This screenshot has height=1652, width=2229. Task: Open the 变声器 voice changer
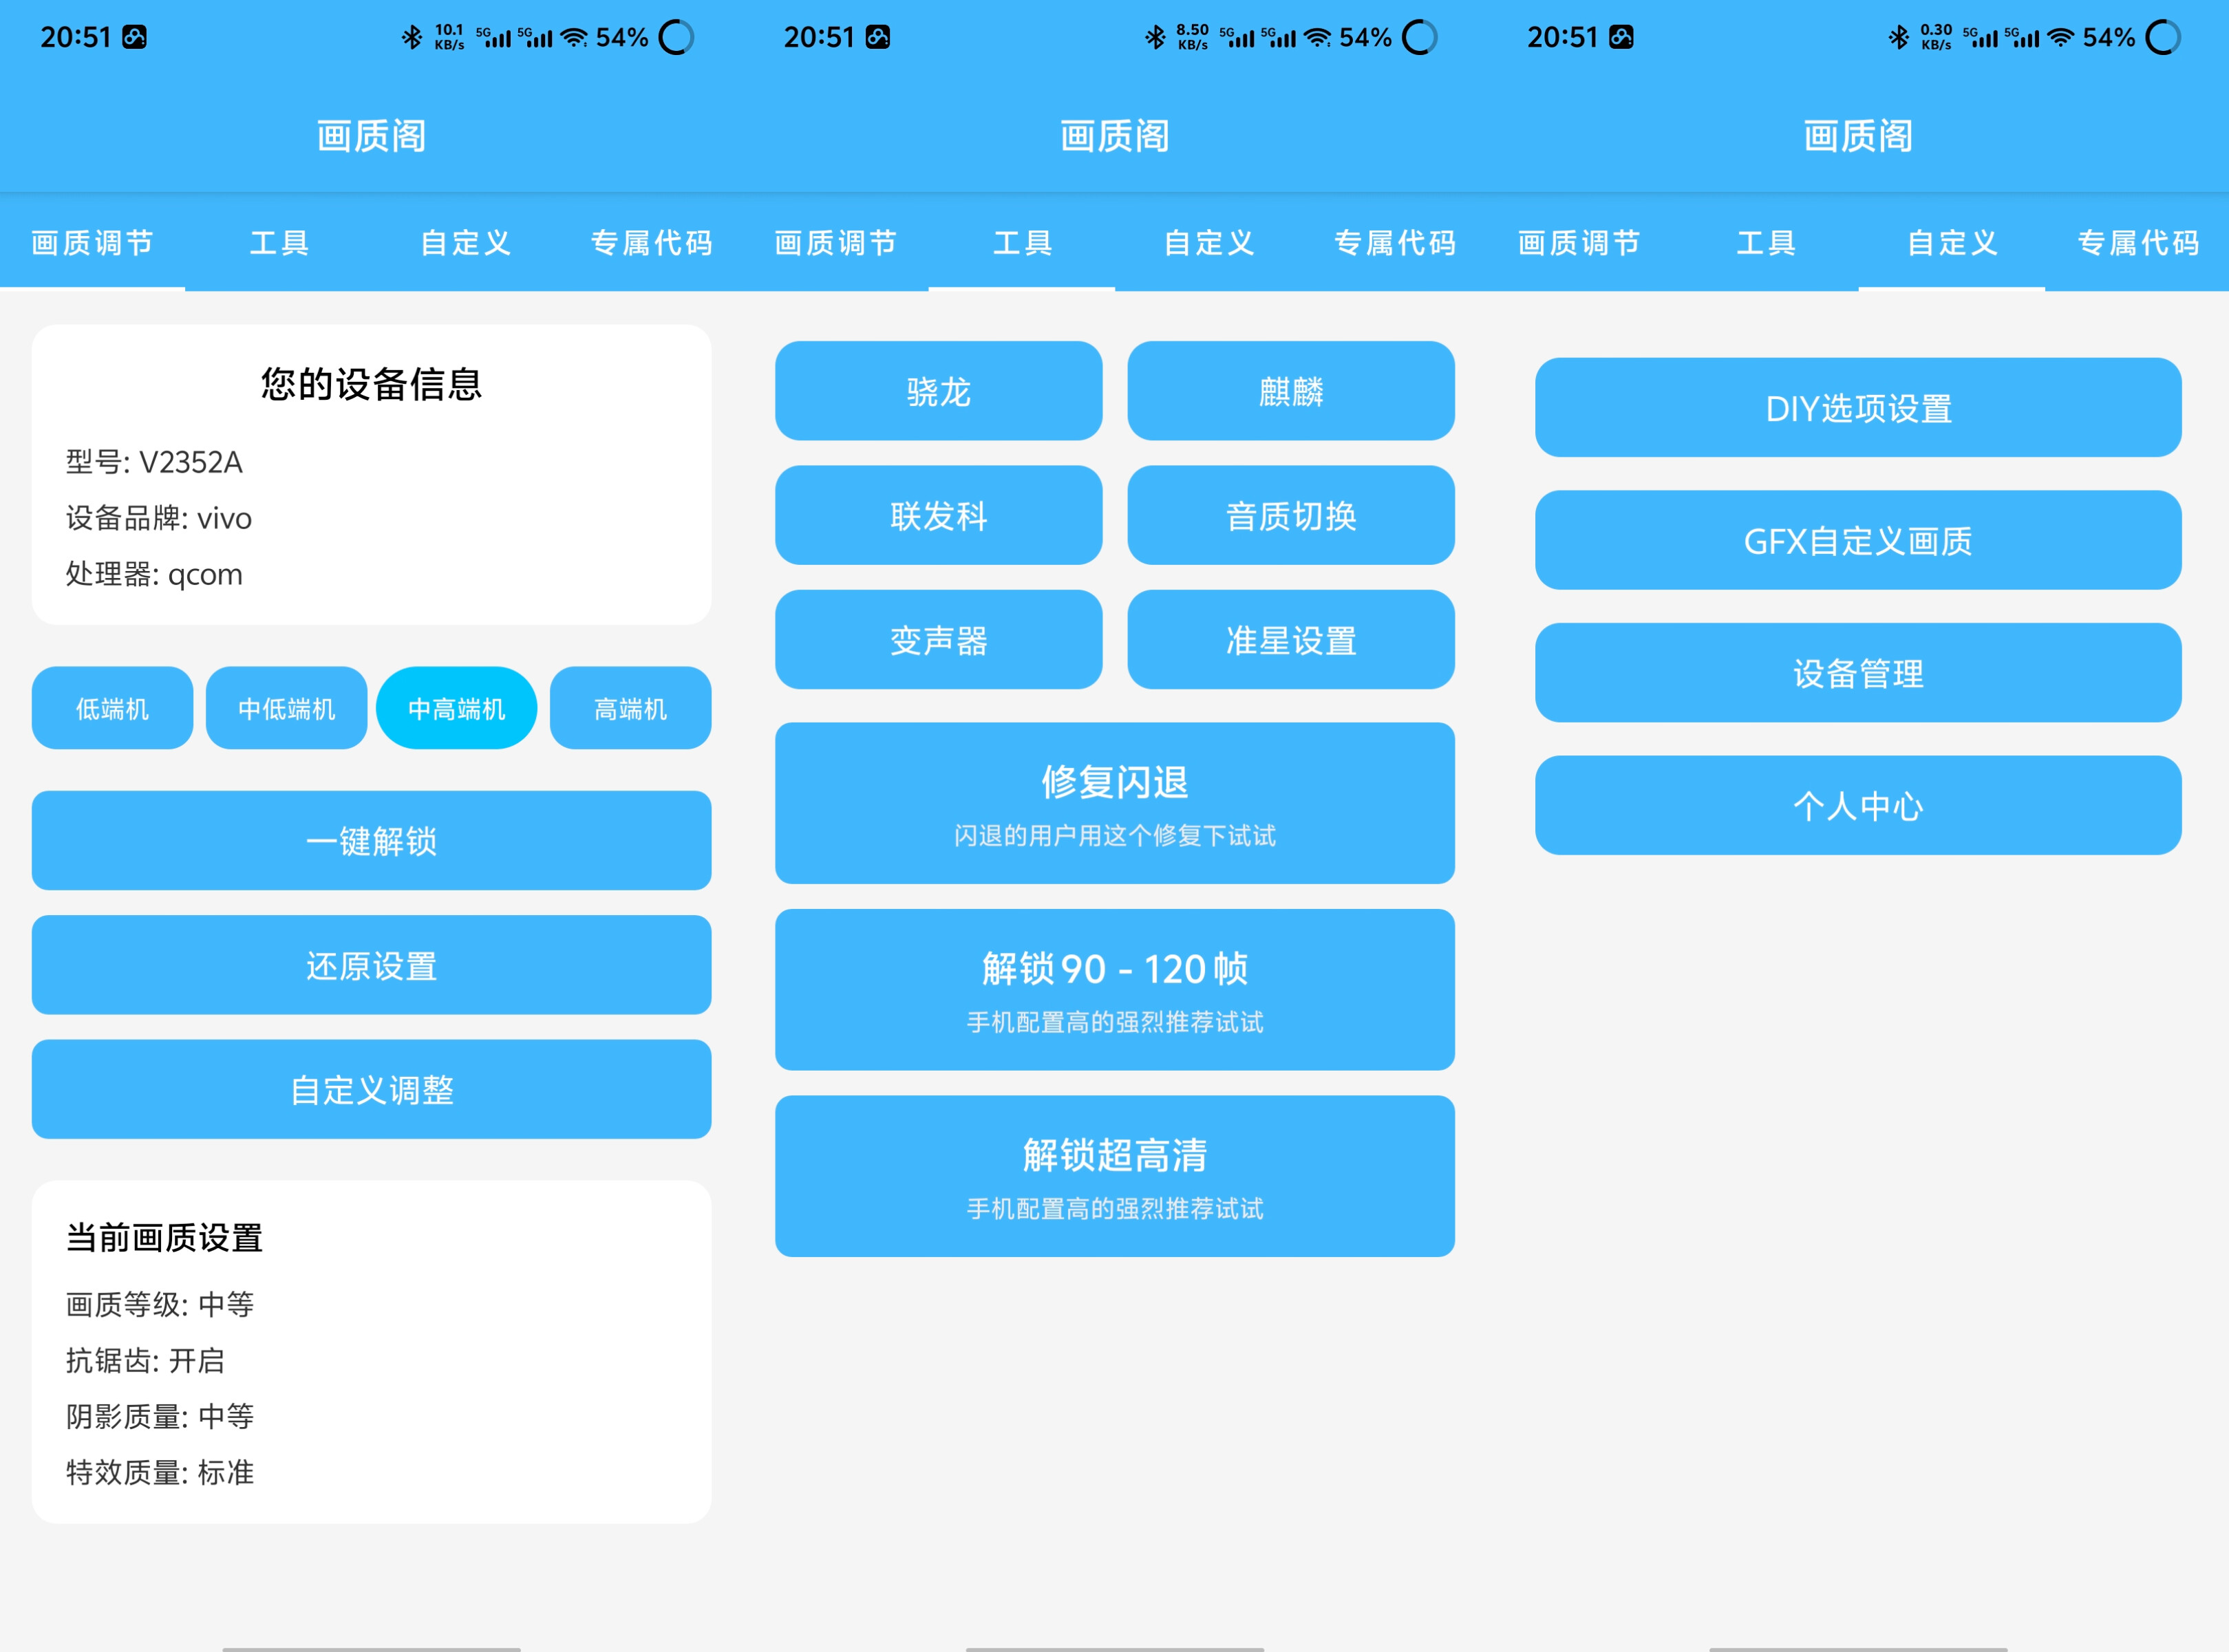tap(938, 640)
